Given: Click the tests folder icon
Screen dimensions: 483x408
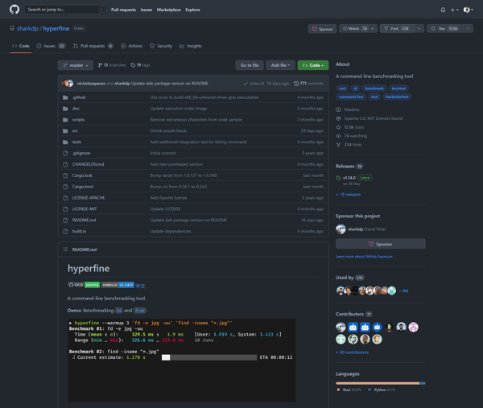Looking at the screenshot, I should [65, 142].
